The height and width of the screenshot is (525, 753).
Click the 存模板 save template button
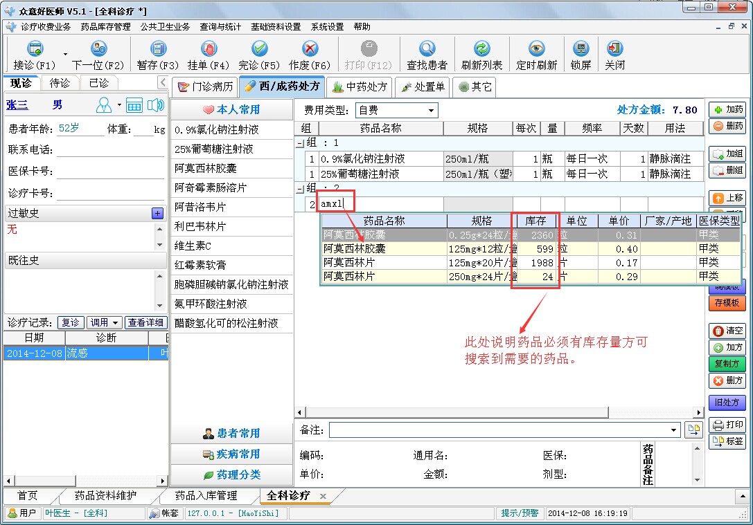pyautogui.click(x=727, y=303)
